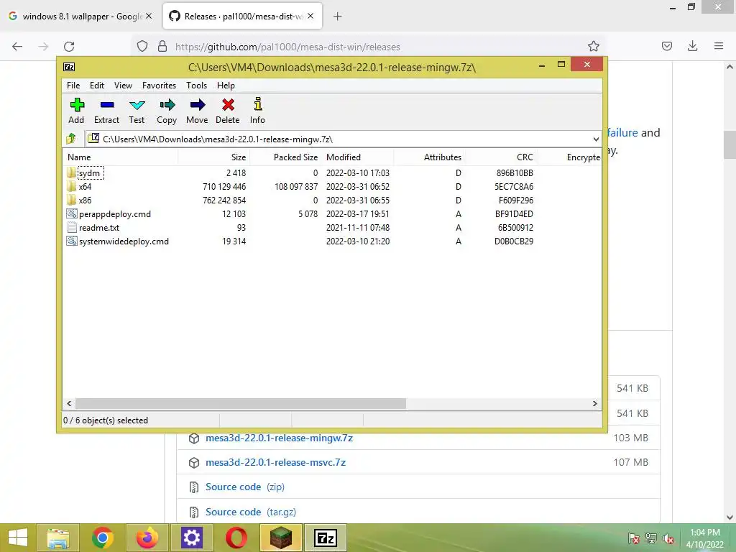Open the Info toolbar icon
This screenshot has height=552, width=736.
(257, 111)
